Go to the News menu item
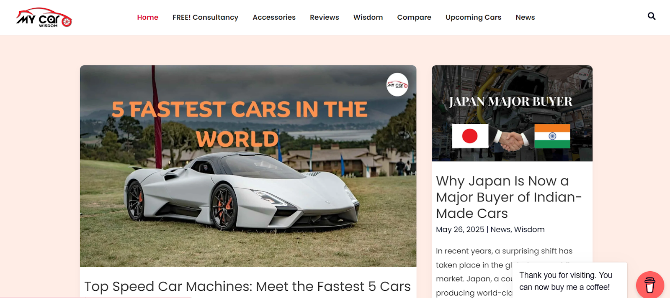Viewport: 670px width, 298px height. click(525, 17)
